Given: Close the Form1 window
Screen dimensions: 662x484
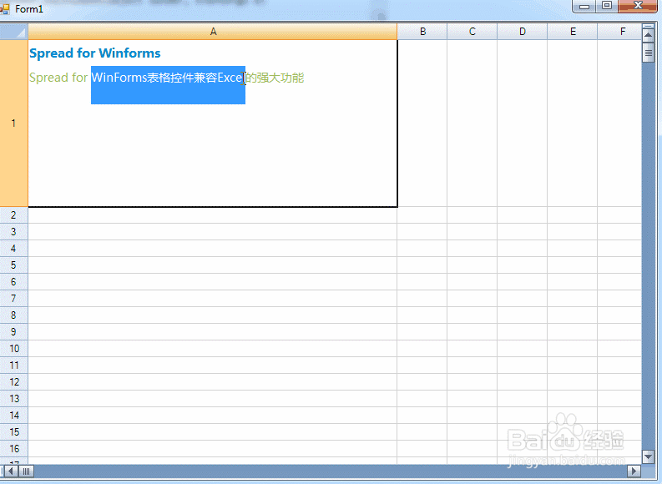Looking at the screenshot, I should click(638, 6).
